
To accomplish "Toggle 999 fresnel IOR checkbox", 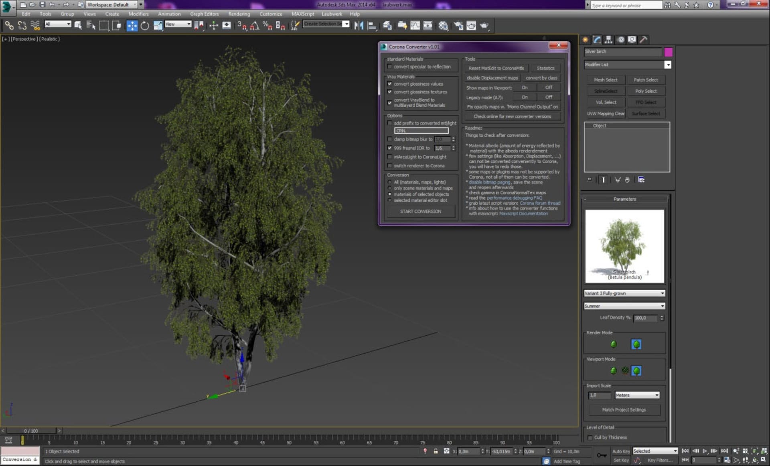I will (389, 148).
